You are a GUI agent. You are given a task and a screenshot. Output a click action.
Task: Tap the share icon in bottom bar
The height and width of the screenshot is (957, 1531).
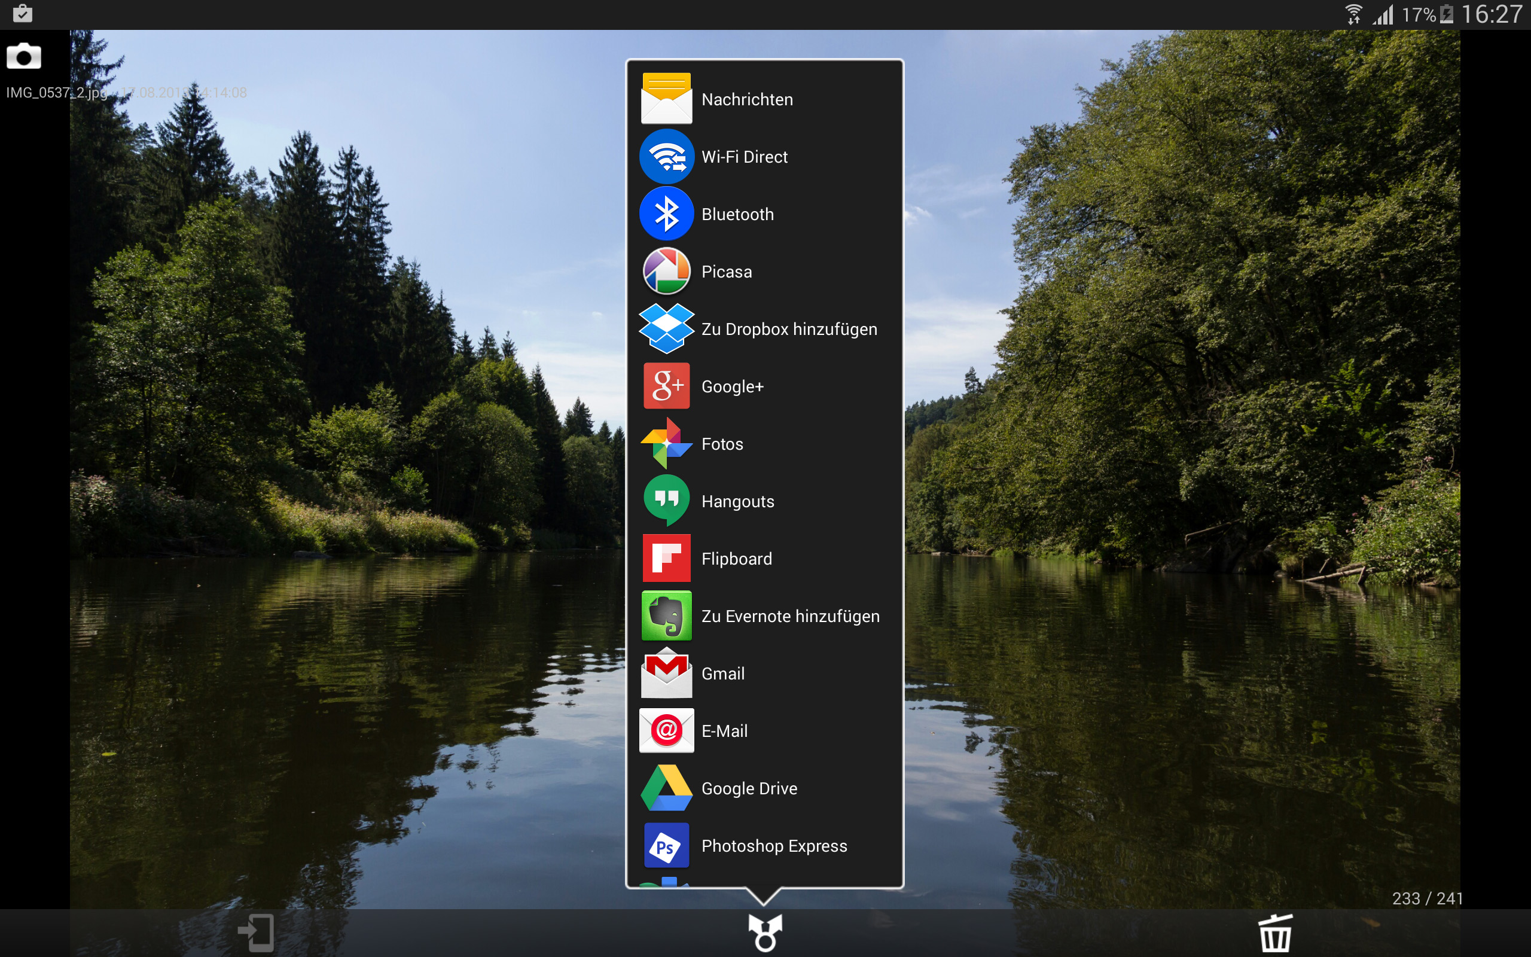765,933
